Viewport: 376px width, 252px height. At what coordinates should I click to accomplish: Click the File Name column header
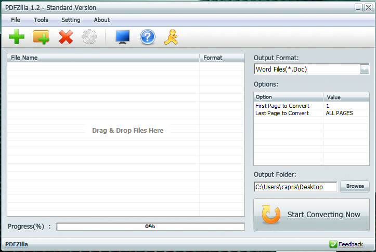click(103, 58)
